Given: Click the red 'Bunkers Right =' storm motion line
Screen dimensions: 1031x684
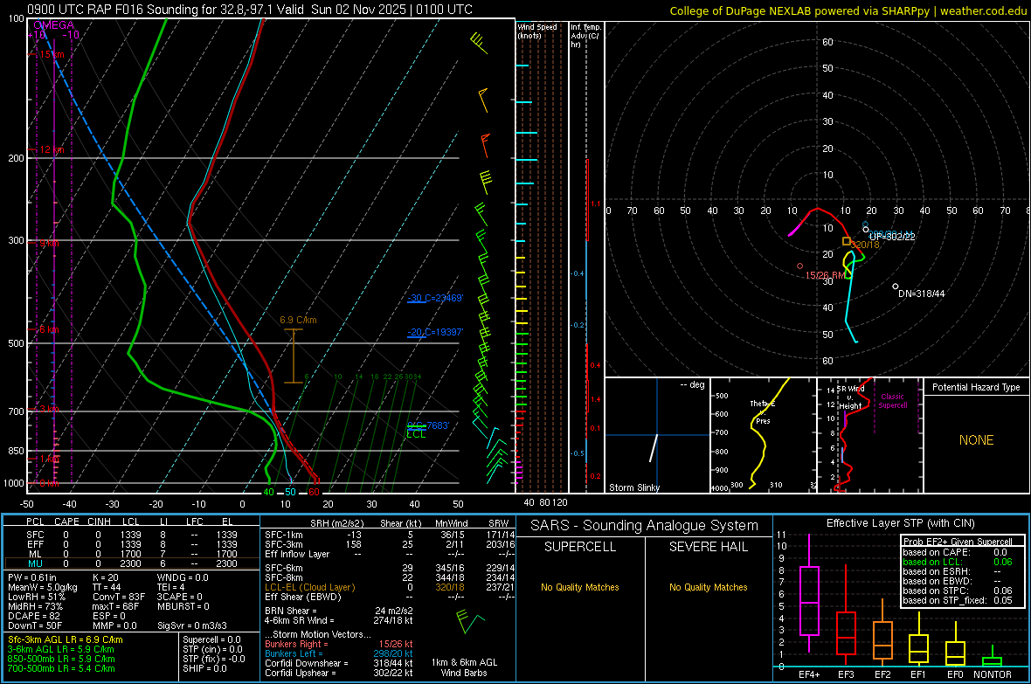Looking at the screenshot, I should point(339,645).
